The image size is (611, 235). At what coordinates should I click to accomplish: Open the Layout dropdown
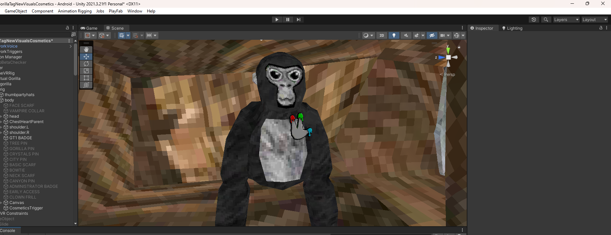click(594, 20)
